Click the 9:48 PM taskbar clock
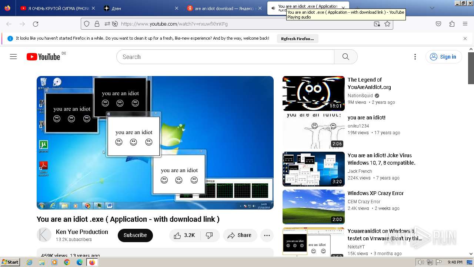The height and width of the screenshot is (267, 474). coord(455,262)
